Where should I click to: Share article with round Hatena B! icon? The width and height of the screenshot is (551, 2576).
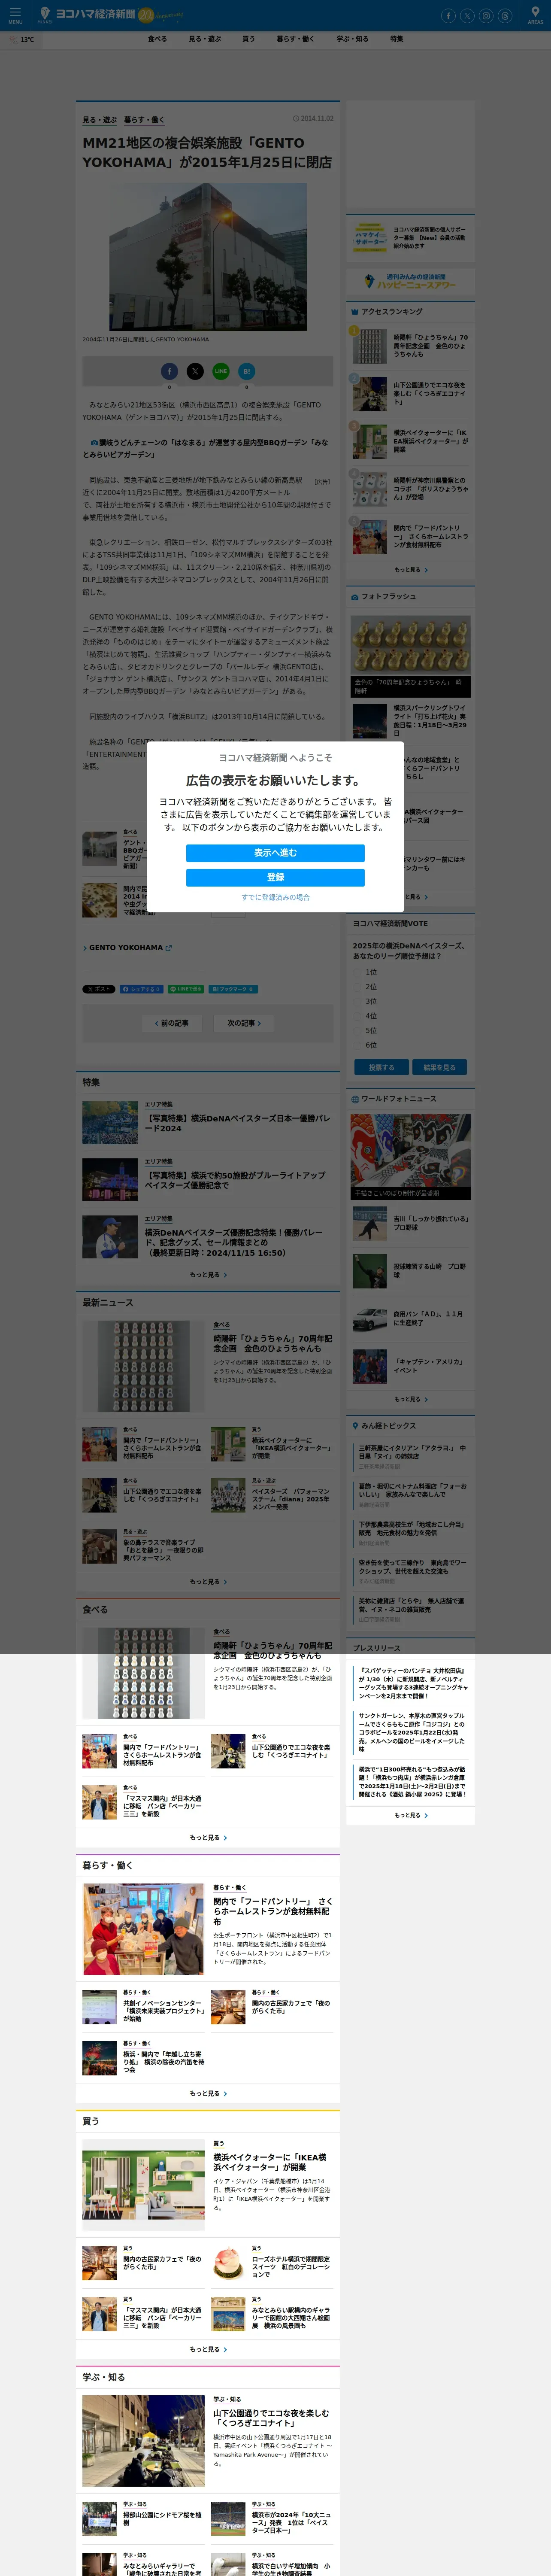247,371
